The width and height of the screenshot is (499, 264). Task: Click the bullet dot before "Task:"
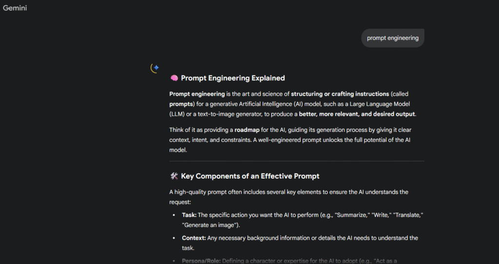click(174, 215)
